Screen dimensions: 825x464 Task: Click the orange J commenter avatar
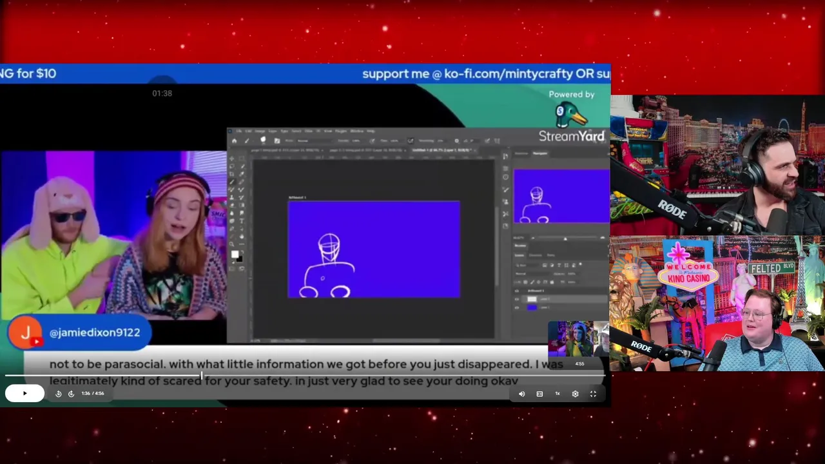[26, 333]
